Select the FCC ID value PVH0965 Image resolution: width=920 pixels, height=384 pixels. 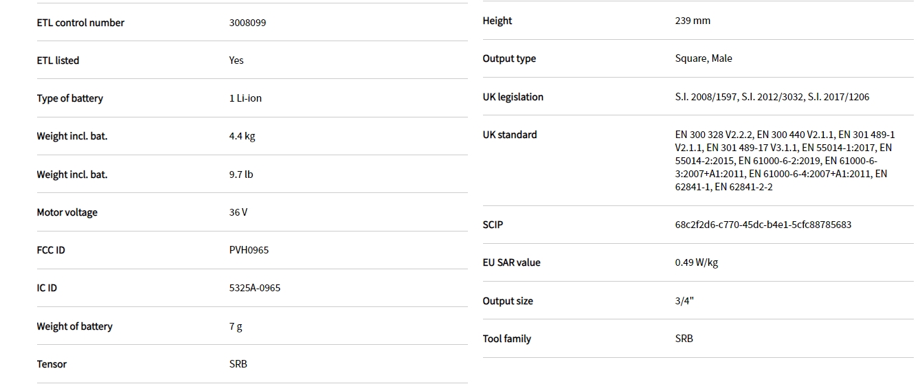249,250
